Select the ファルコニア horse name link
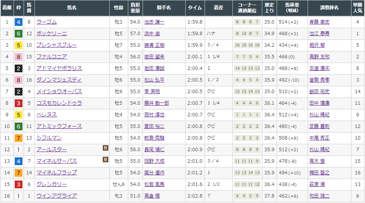The image size is (365, 203). tap(52, 57)
